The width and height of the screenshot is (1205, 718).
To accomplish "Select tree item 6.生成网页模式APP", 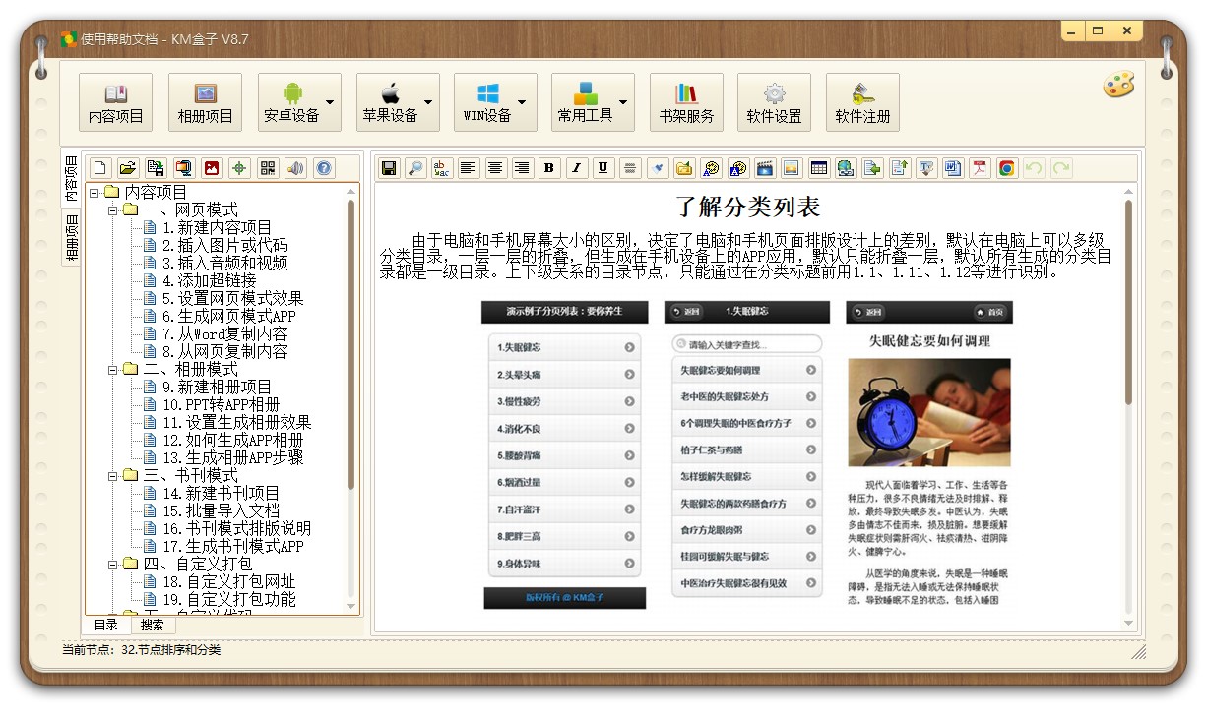I will tap(227, 316).
